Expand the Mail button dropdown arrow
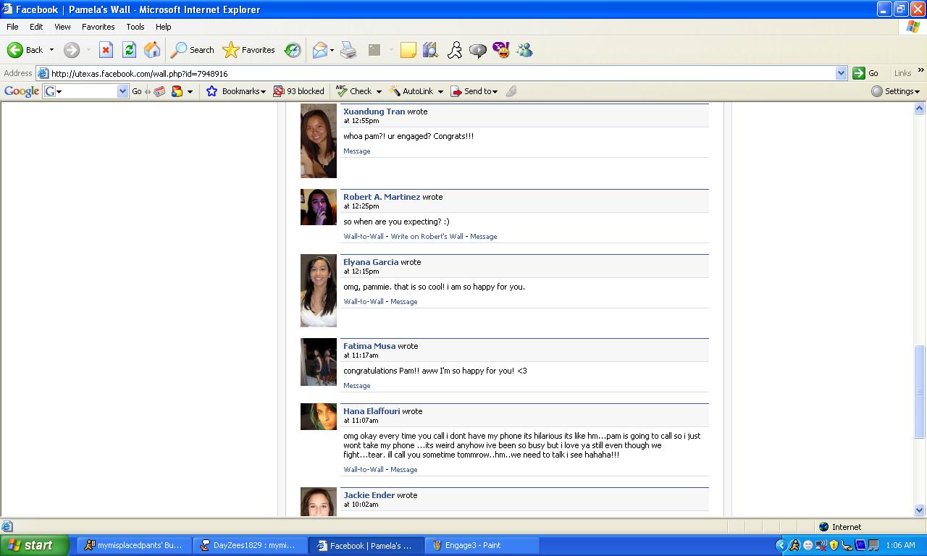 332,50
